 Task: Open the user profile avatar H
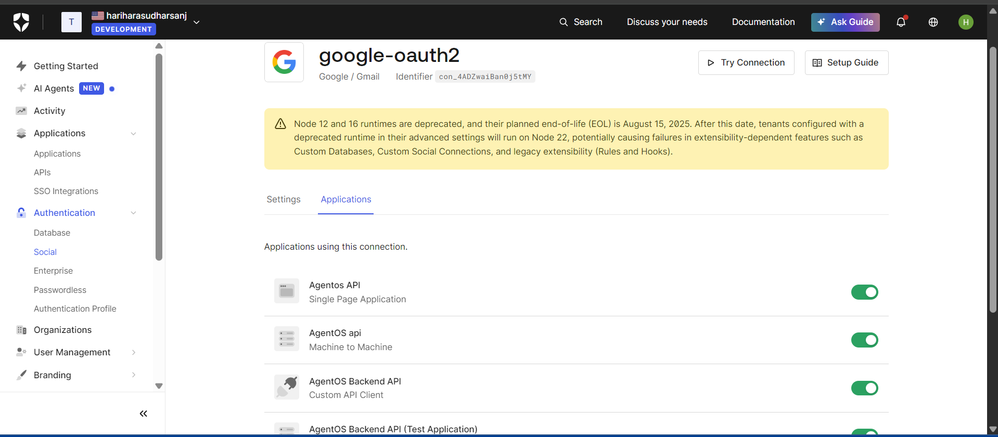(x=966, y=22)
